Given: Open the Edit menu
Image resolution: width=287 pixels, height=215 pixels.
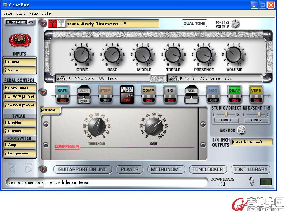Looking at the screenshot, I should (20, 13).
